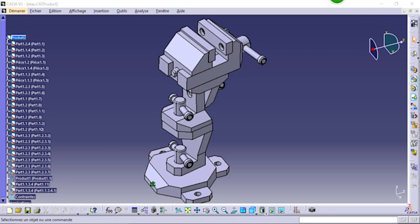Open the Affichage menu

point(77,11)
